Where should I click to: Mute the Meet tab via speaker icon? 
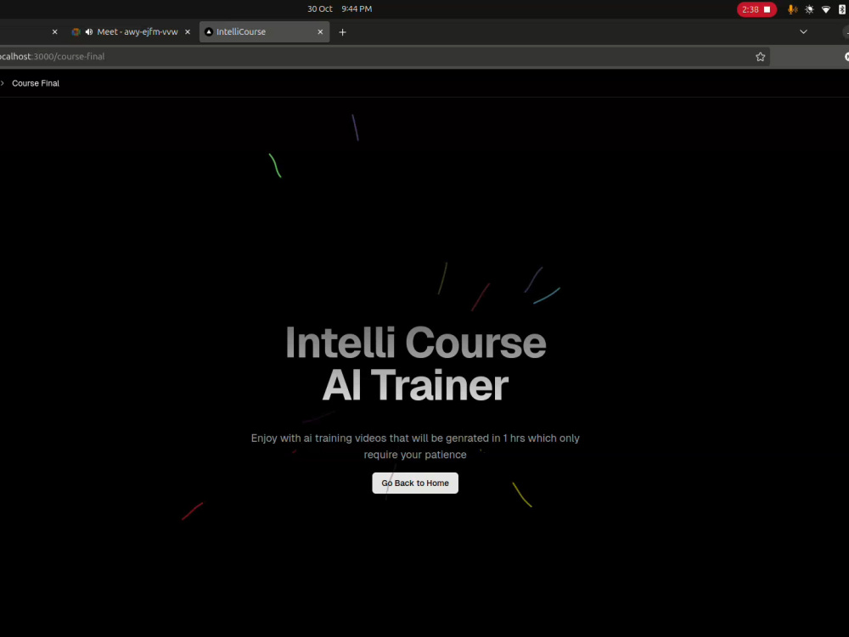[89, 32]
